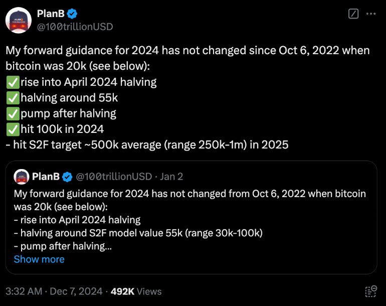Click the green checkmark beside "rise into April 2024 halving"

pyautogui.click(x=12, y=82)
